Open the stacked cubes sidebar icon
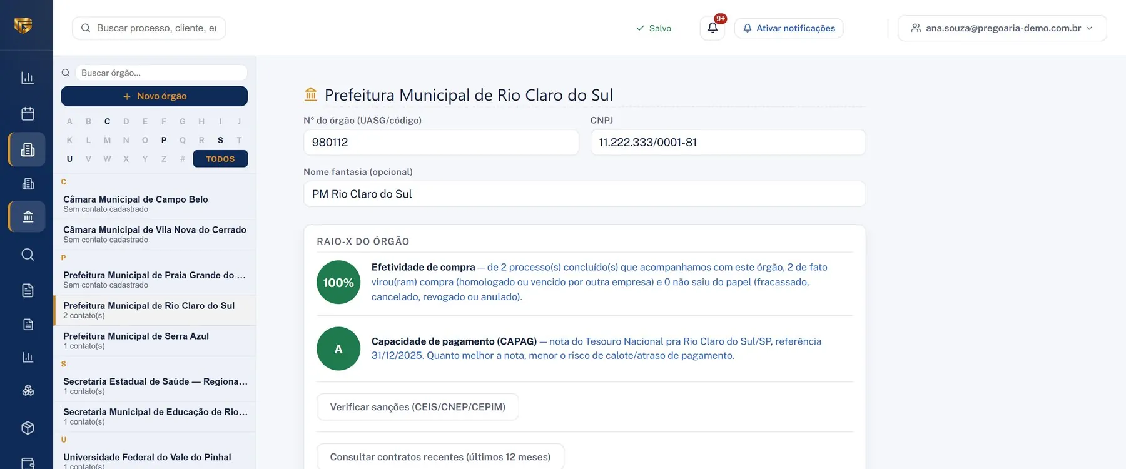This screenshot has height=469, width=1126. pyautogui.click(x=28, y=390)
